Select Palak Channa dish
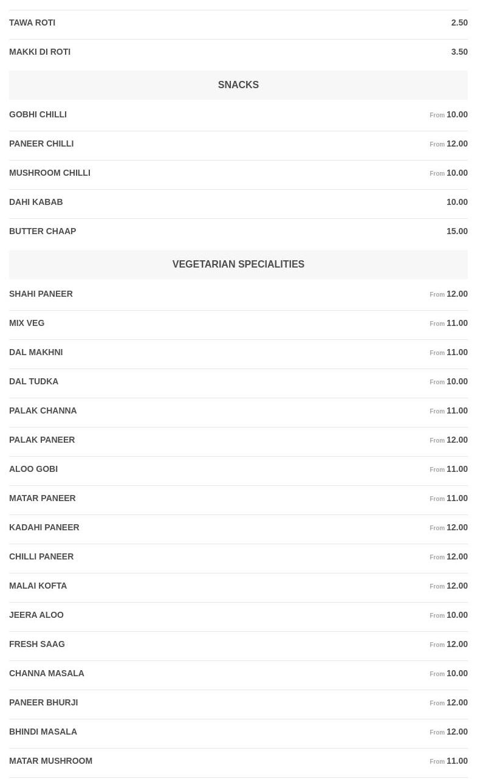The height and width of the screenshot is (779, 477). (x=43, y=410)
